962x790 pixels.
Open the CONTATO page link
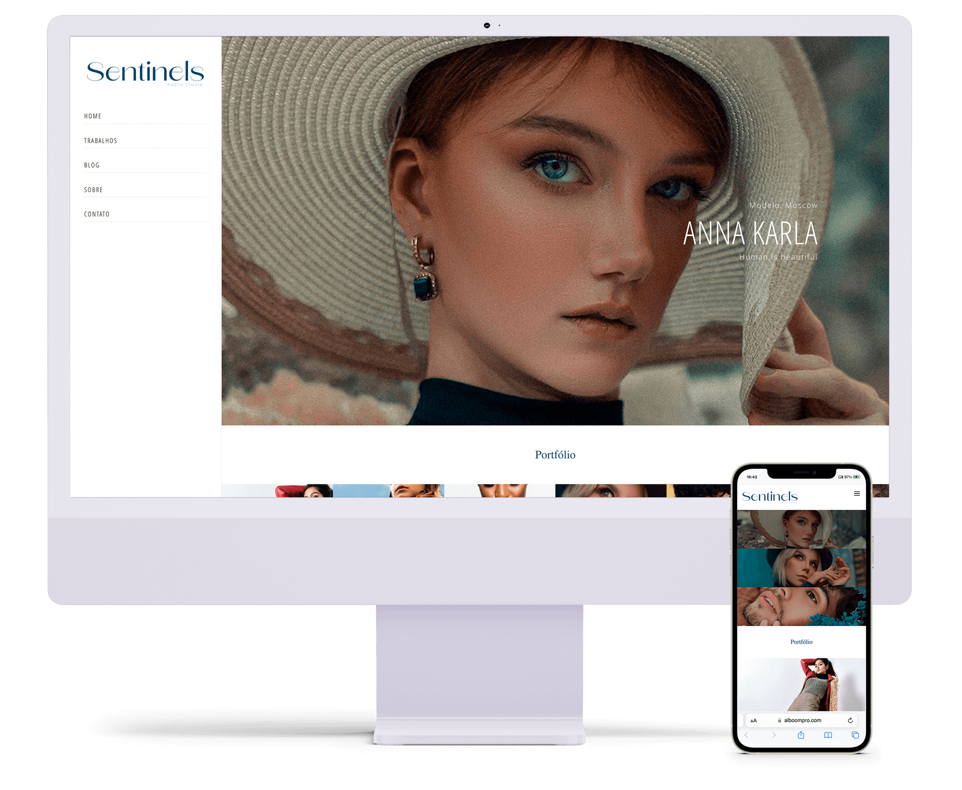[97, 214]
